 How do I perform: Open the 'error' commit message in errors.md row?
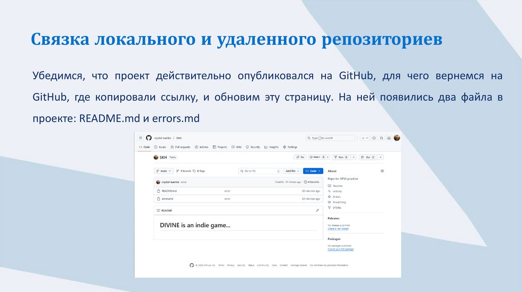tap(227, 199)
